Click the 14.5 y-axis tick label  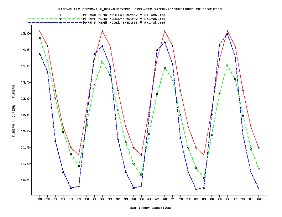25,50
